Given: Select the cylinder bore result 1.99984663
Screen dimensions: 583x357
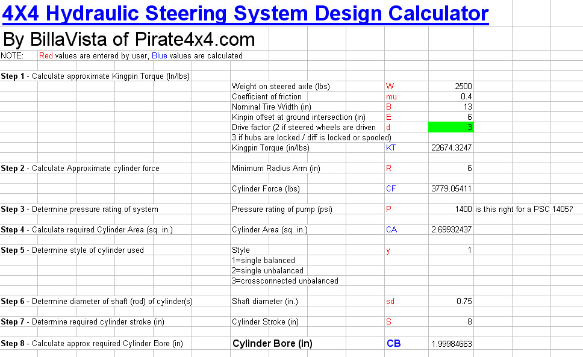Looking at the screenshot, I should [451, 344].
